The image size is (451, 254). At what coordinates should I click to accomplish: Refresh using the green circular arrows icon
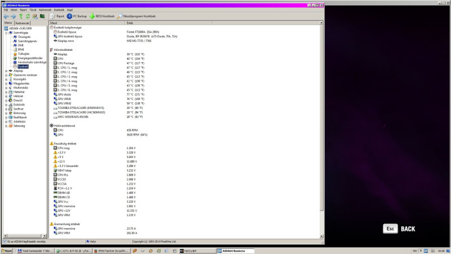click(x=28, y=16)
